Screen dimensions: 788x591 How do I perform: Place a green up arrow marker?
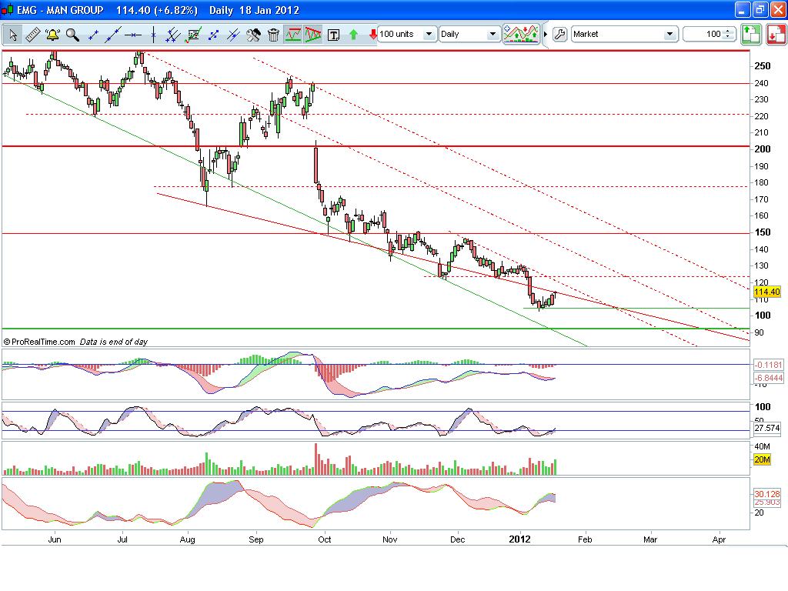(353, 35)
